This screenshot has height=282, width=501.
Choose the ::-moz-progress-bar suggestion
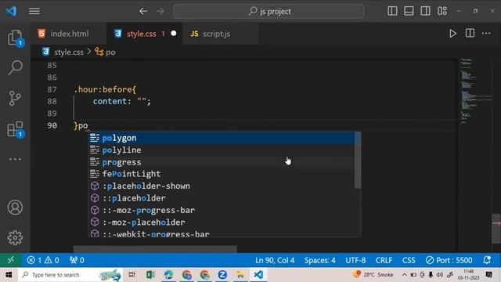[222, 210]
